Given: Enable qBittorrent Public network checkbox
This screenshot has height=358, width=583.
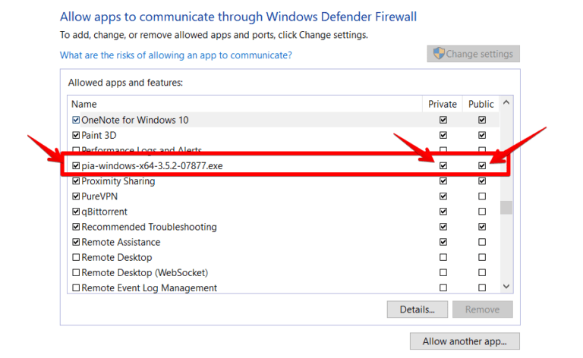Looking at the screenshot, I should click(x=481, y=212).
